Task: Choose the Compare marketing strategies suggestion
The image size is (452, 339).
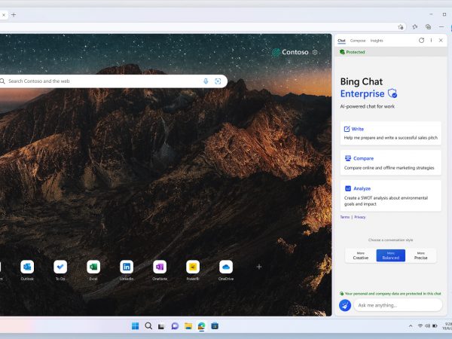Action: tap(390, 163)
